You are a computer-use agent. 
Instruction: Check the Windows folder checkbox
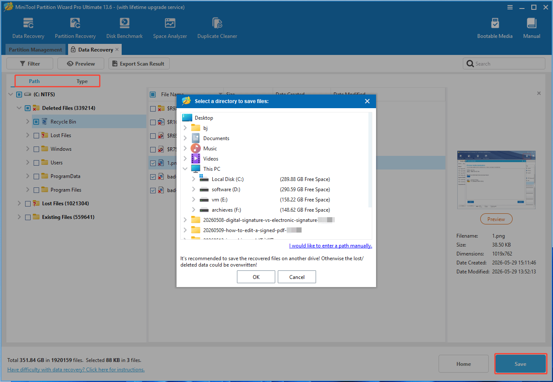pos(36,149)
